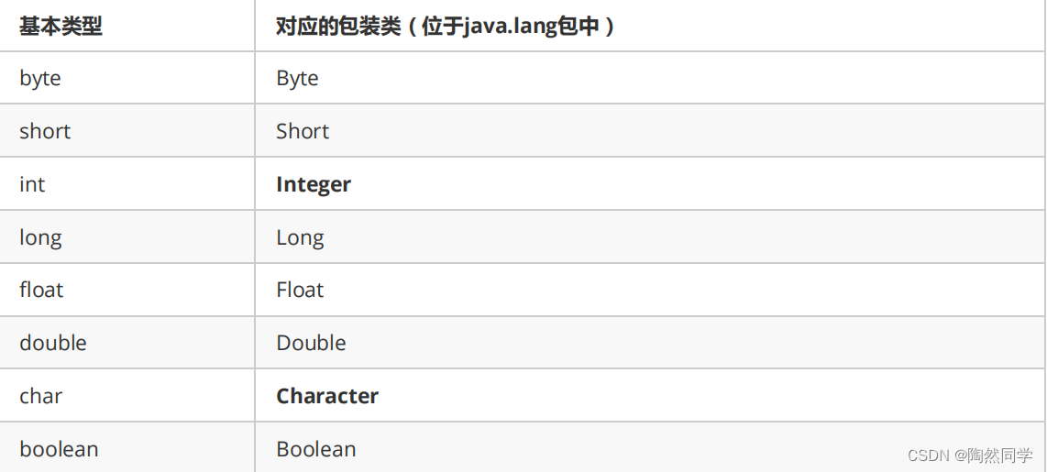Screen dimensions: 1047x472
Task: Click the capitalized Boolean wrapper class cell
Action: coord(316,449)
